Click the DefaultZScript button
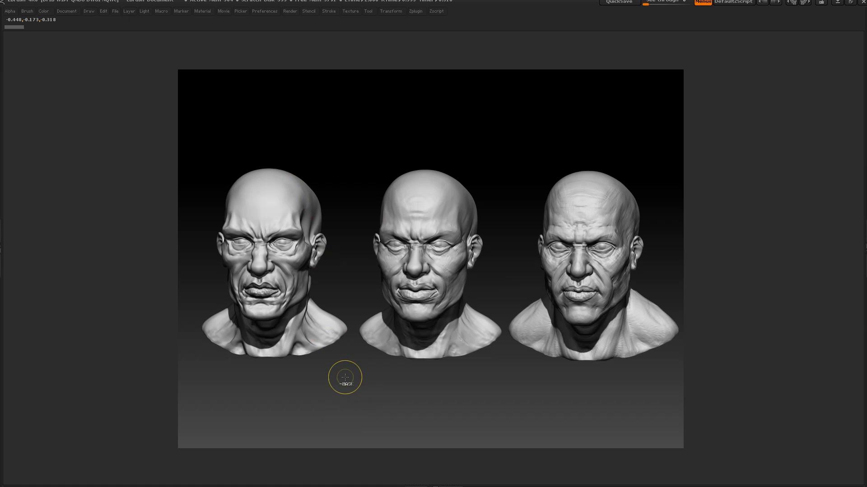The width and height of the screenshot is (867, 487). click(x=733, y=2)
